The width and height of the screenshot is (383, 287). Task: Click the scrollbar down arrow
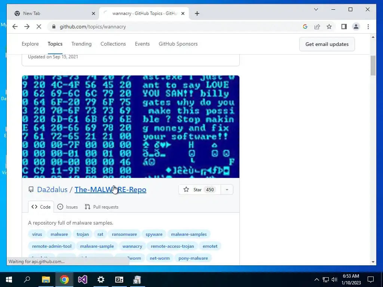tap(373, 262)
